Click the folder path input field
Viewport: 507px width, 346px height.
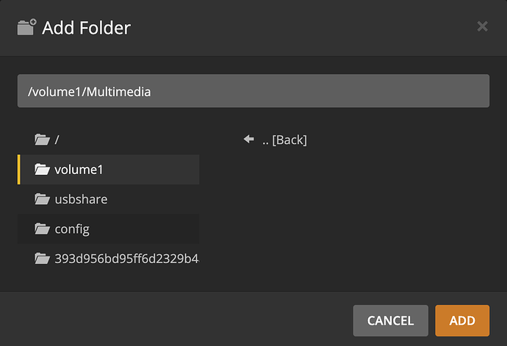pos(253,91)
